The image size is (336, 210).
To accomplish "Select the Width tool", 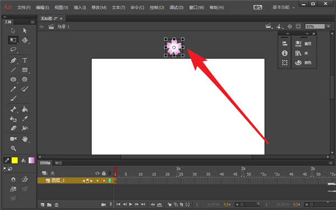I will tap(25, 128).
